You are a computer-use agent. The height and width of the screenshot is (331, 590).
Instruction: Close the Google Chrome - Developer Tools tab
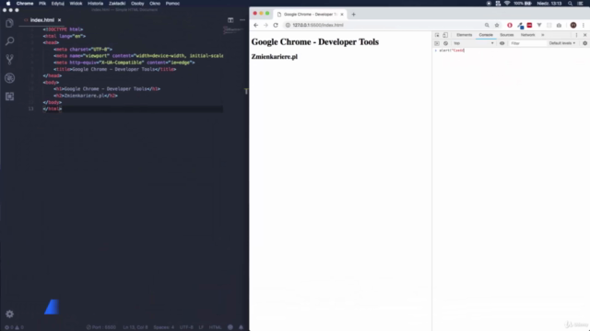[342, 15]
